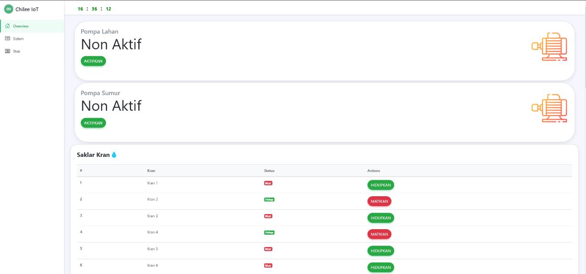Viewport: 586px width, 274px height.
Task: Select the Kran 1 name cell
Action: (x=152, y=183)
